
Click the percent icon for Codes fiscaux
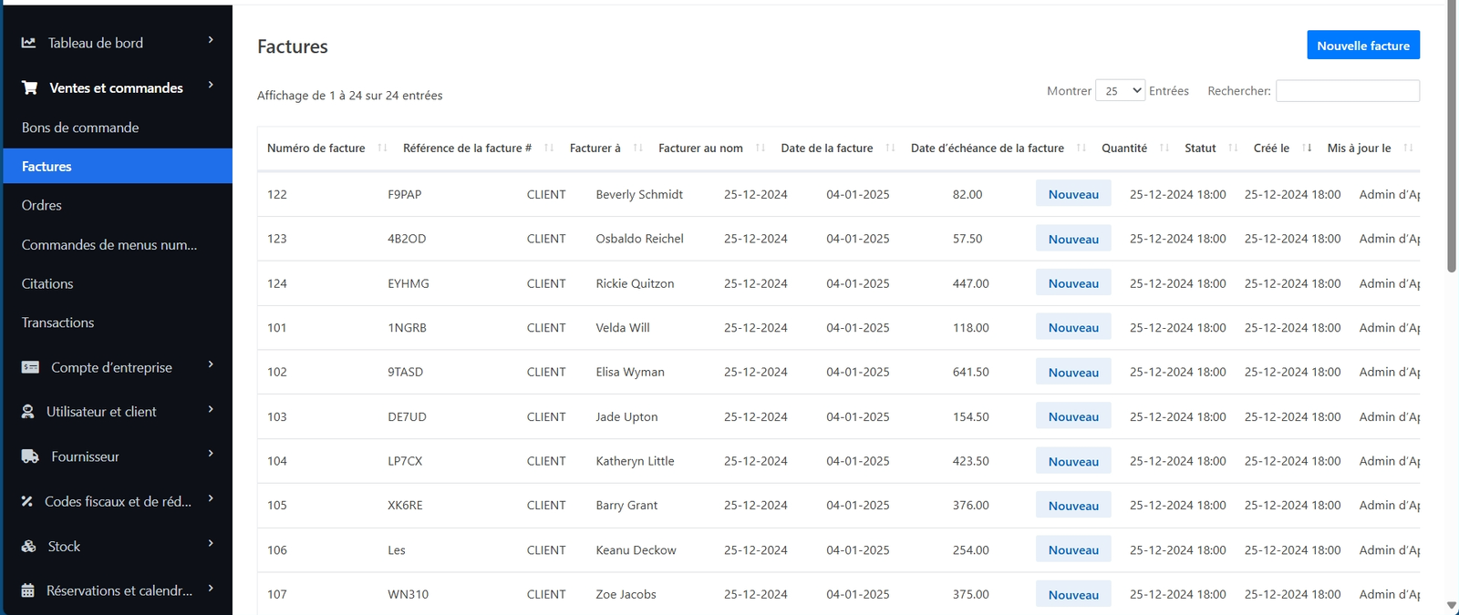(x=27, y=501)
